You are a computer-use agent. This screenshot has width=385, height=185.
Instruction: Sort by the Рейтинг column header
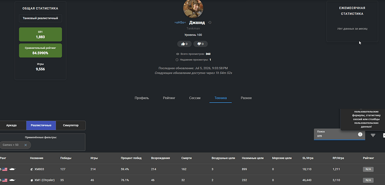[368, 158]
